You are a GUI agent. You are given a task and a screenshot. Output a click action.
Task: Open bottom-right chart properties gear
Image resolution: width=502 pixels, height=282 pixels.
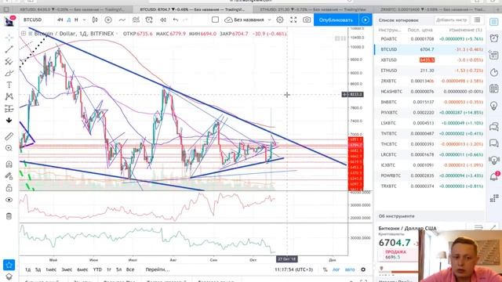(363, 269)
